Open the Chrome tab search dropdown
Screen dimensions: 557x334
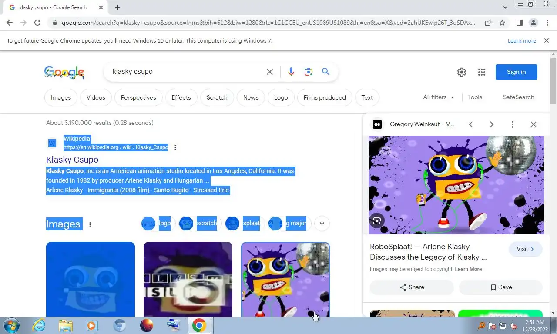pyautogui.click(x=505, y=7)
